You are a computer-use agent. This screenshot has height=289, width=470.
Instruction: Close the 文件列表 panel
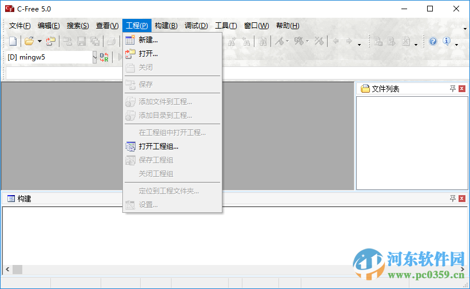tap(462, 89)
